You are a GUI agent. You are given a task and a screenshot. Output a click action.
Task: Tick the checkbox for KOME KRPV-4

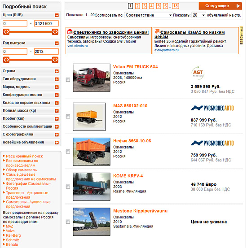[x=68, y=187]
